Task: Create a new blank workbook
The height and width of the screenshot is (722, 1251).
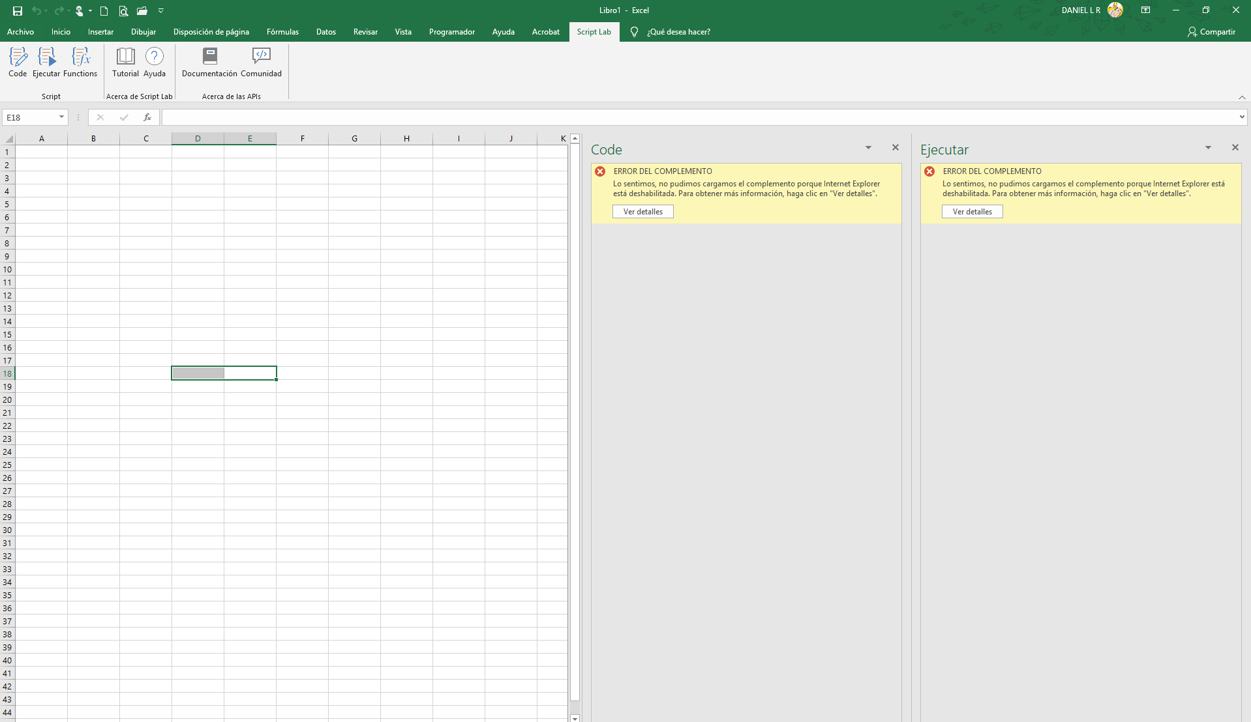Action: pyautogui.click(x=104, y=10)
